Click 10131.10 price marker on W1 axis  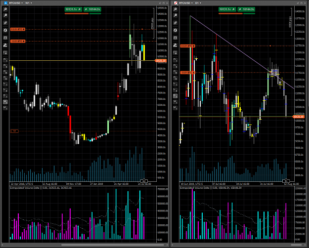point(161,61)
